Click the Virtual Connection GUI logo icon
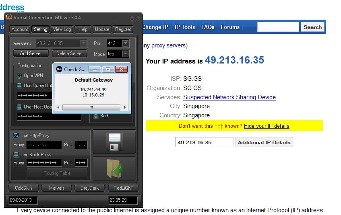The width and height of the screenshot is (341, 215). (9, 17)
